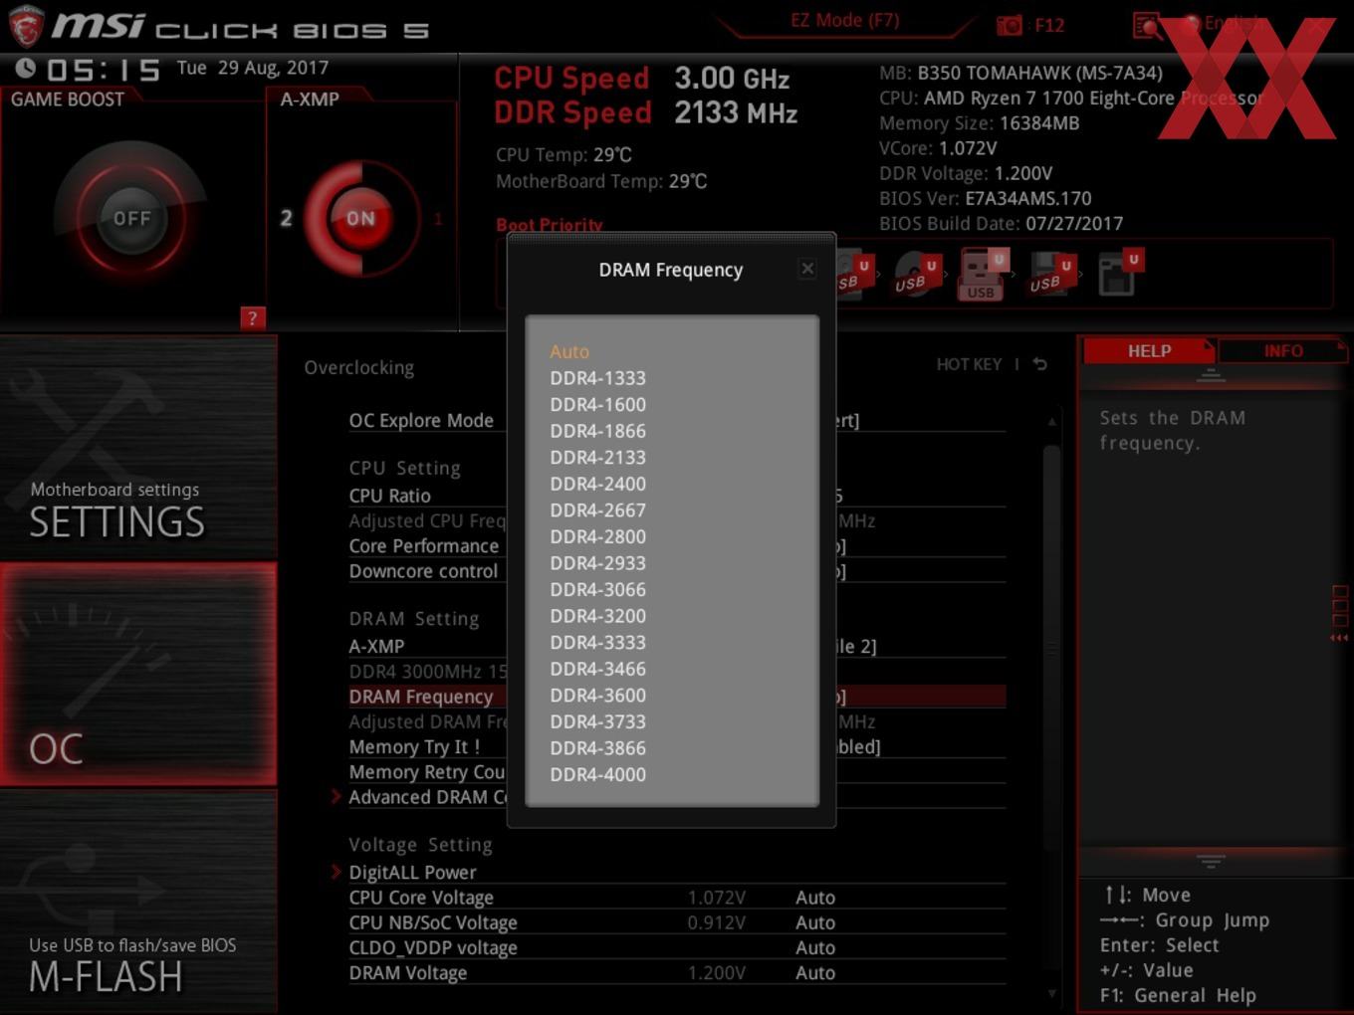Open the M-FLASH BIOS flash section
The width and height of the screenshot is (1354, 1015).
pyautogui.click(x=138, y=902)
